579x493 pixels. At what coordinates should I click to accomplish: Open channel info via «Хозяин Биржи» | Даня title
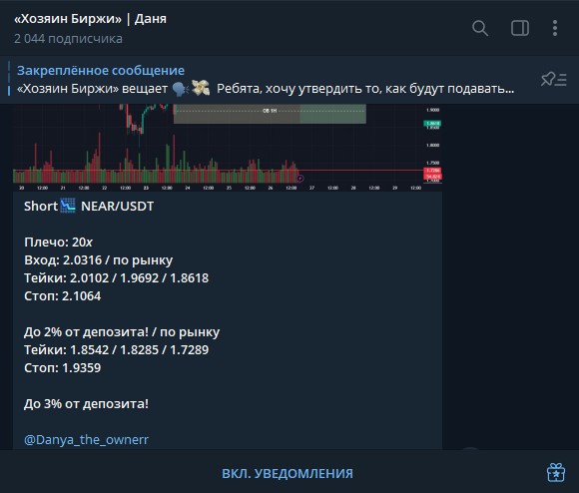click(90, 19)
